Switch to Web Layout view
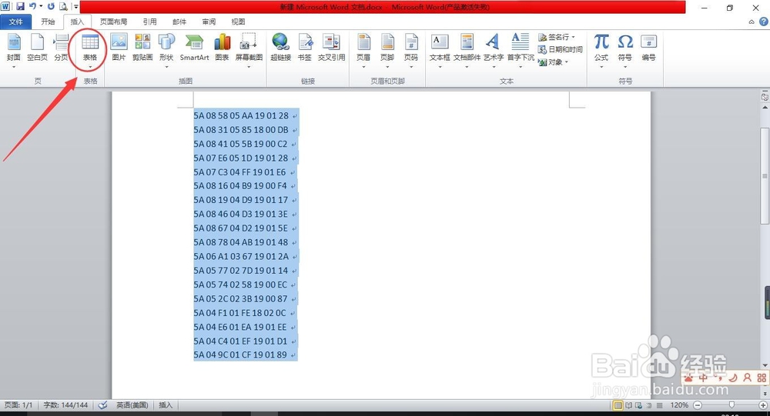The height and width of the screenshot is (416, 770). pyautogui.click(x=638, y=405)
